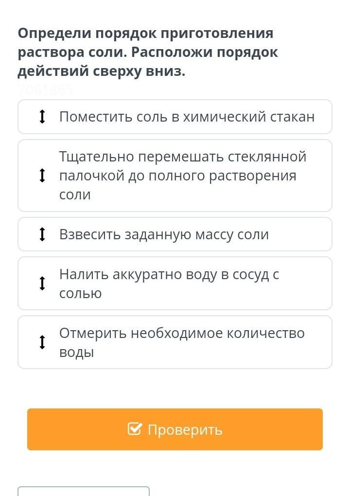Click the Проверить text label

(185, 430)
